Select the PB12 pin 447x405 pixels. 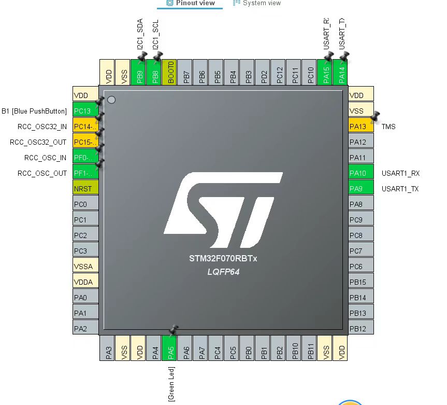click(x=361, y=327)
